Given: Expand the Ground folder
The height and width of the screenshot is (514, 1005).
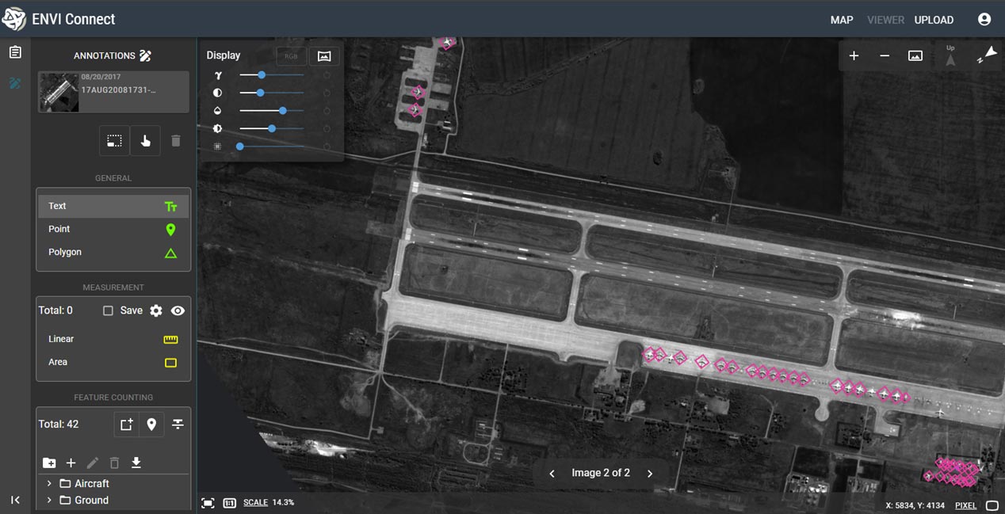Looking at the screenshot, I should 49,500.
